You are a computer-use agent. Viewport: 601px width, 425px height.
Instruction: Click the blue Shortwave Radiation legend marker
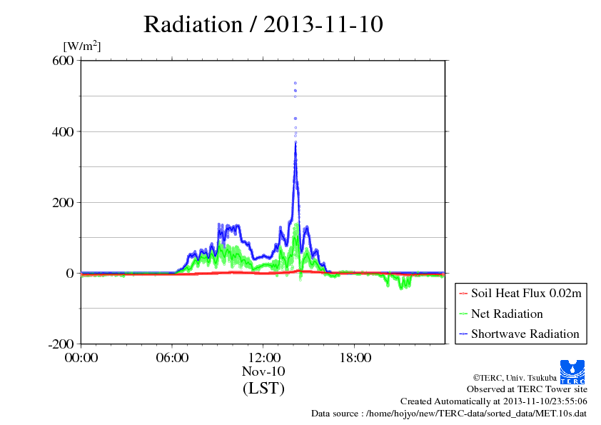click(463, 334)
